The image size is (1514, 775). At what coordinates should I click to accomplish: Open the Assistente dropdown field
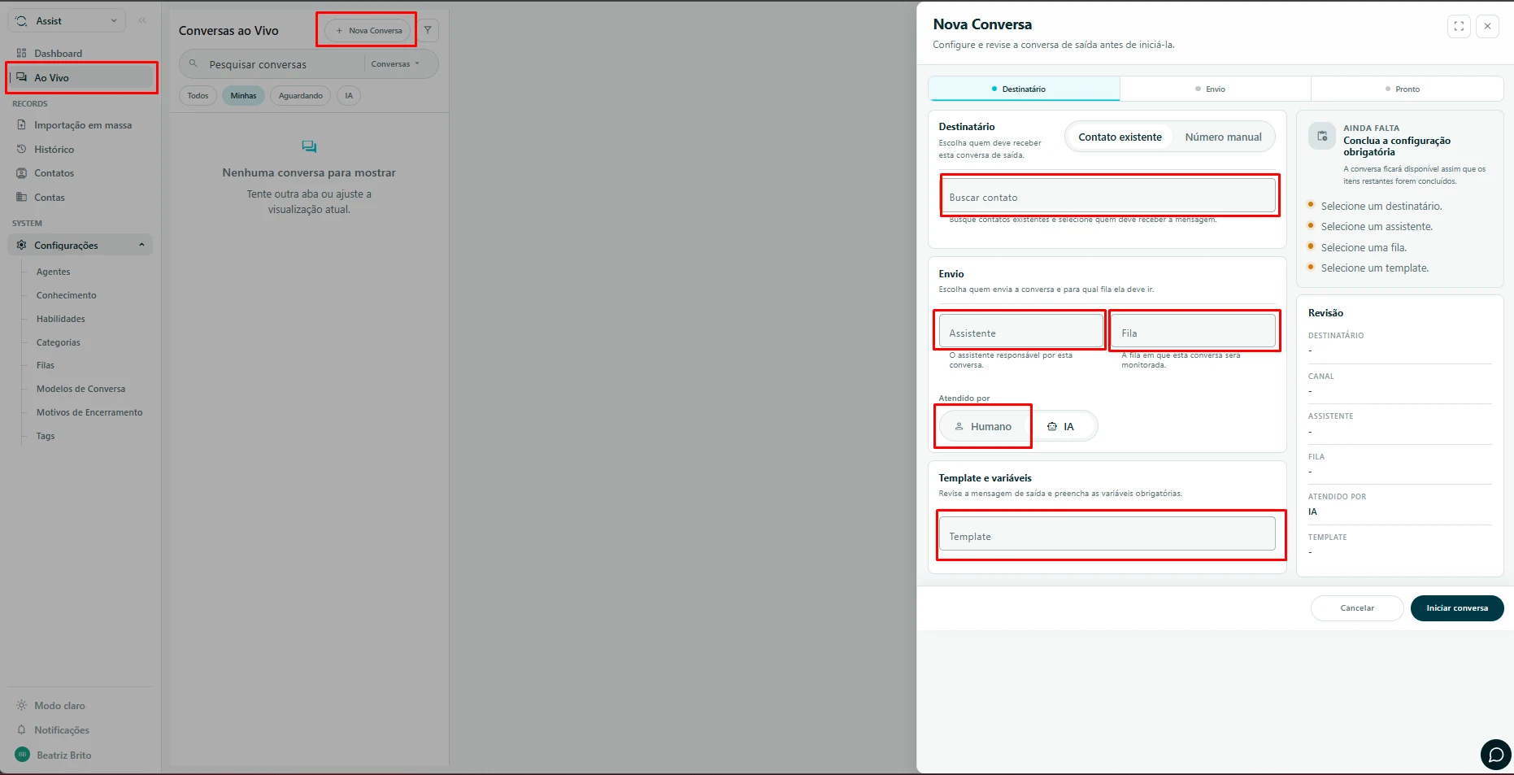(x=1020, y=331)
